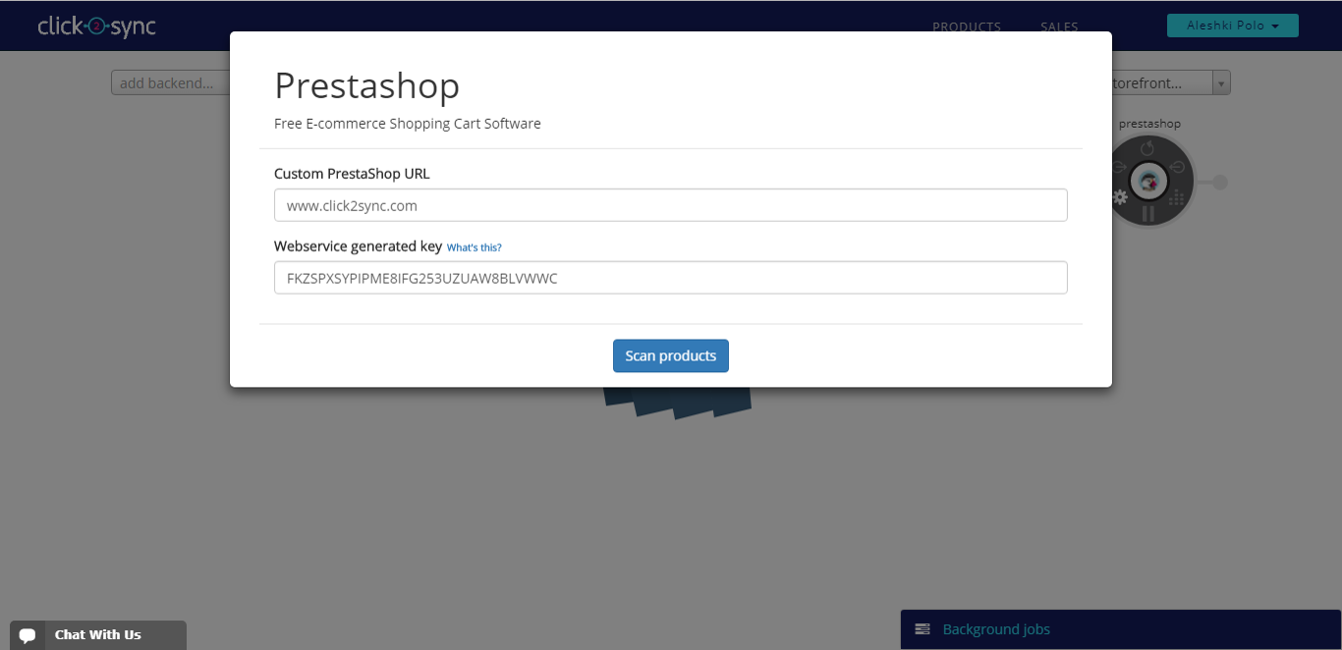Click the Background jobs list icon
This screenshot has width=1342, height=650.
(922, 629)
